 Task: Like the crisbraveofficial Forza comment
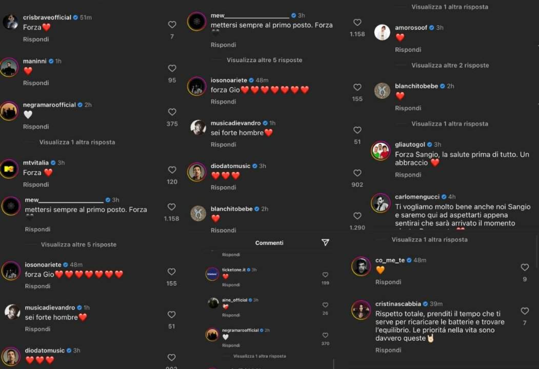172,25
